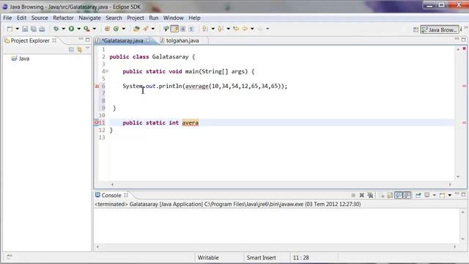Click Remove Launch in Console
Screen dimensions: 469x264
click(361, 195)
